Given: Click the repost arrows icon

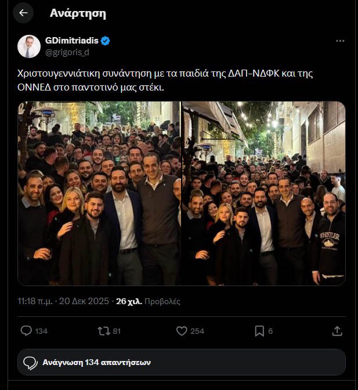Looking at the screenshot, I should (104, 331).
